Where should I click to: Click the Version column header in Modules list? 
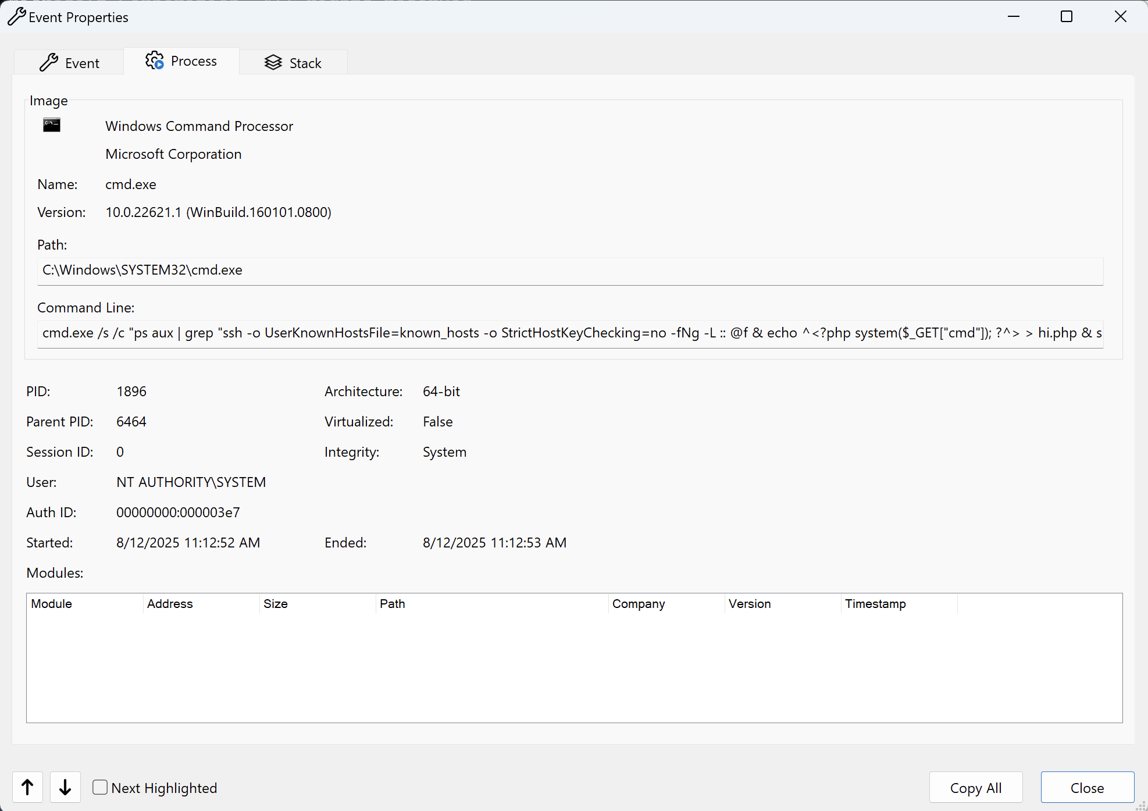pyautogui.click(x=749, y=604)
